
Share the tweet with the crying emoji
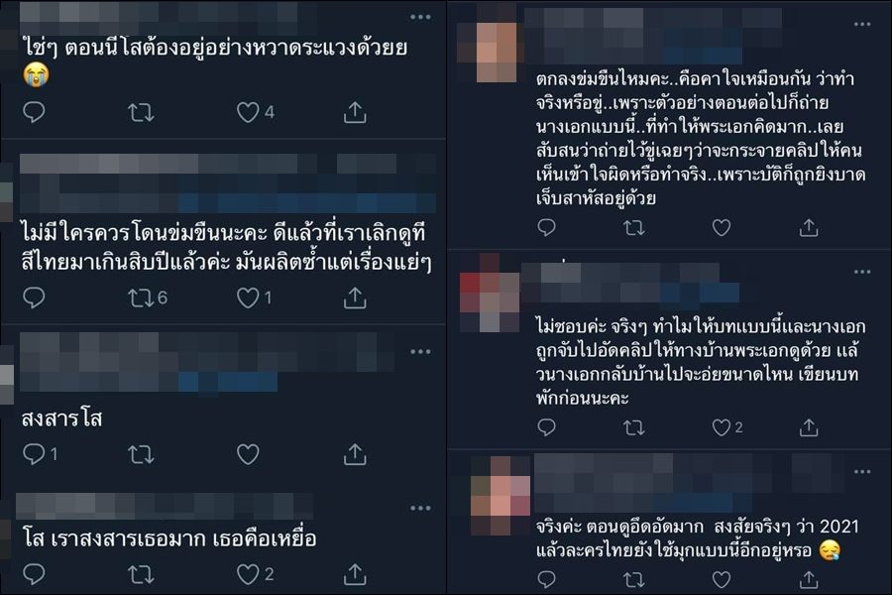click(355, 112)
